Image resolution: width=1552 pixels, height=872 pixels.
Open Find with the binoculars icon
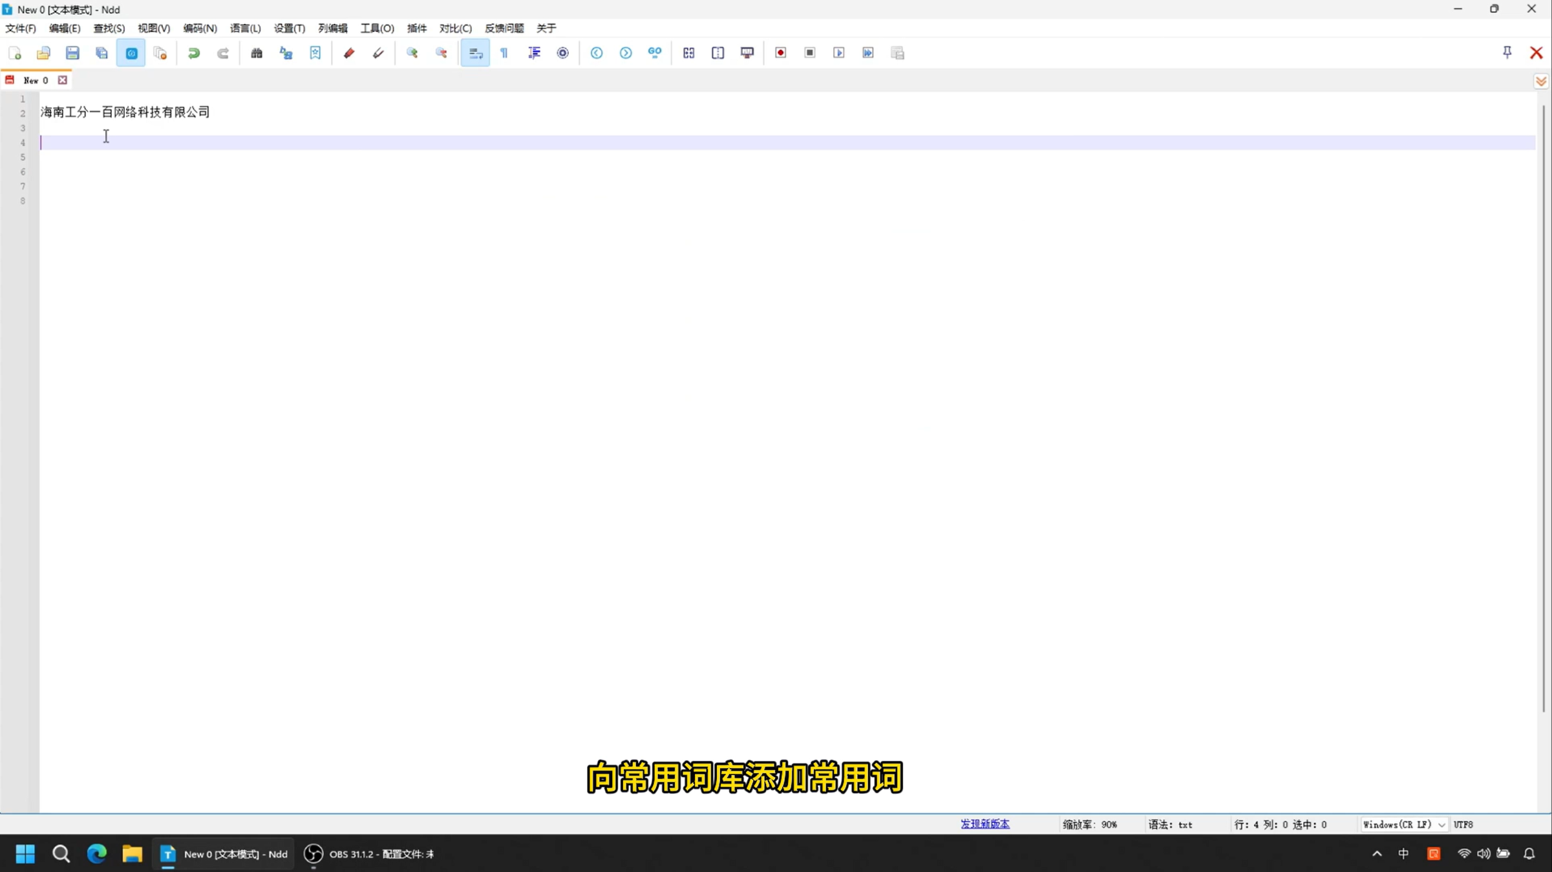(x=257, y=53)
